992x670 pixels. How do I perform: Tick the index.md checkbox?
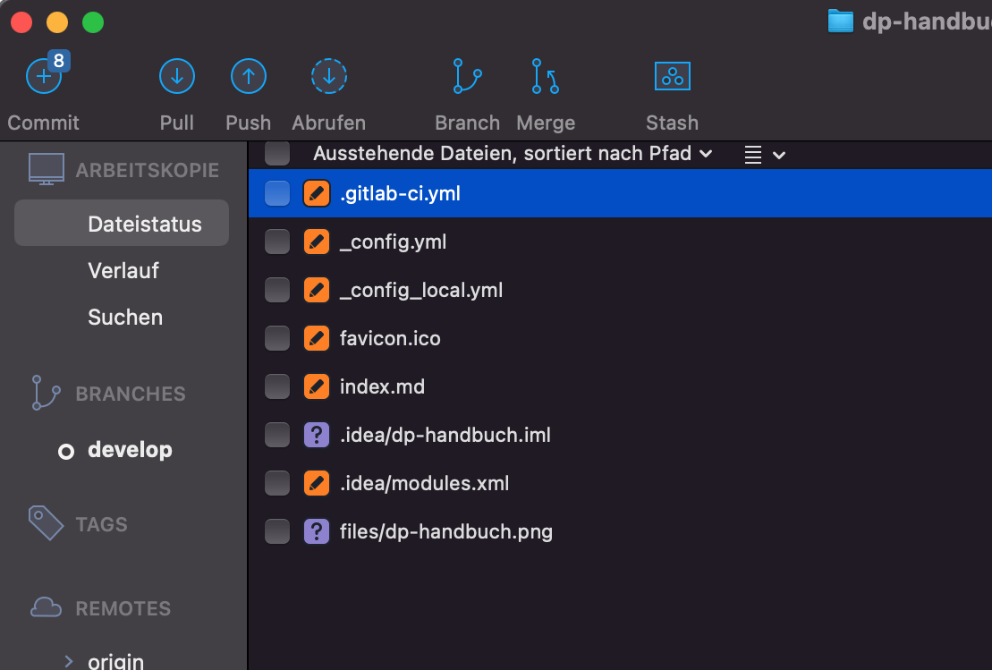(277, 386)
